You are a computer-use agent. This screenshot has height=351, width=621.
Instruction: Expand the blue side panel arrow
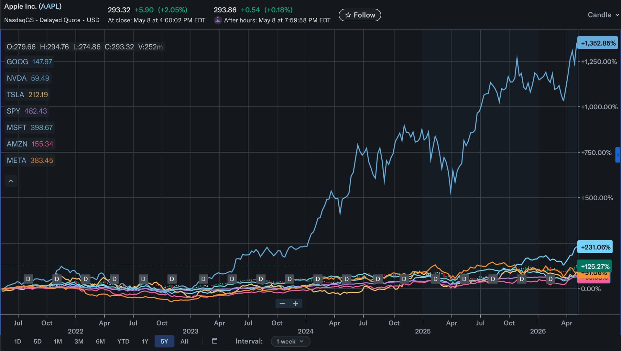tap(618, 155)
